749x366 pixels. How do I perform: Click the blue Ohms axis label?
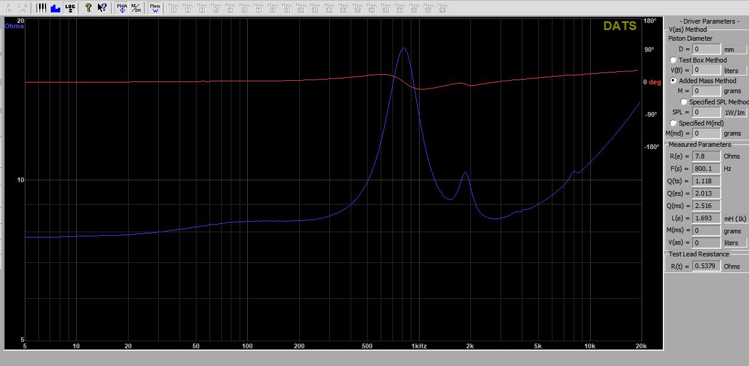coord(14,26)
